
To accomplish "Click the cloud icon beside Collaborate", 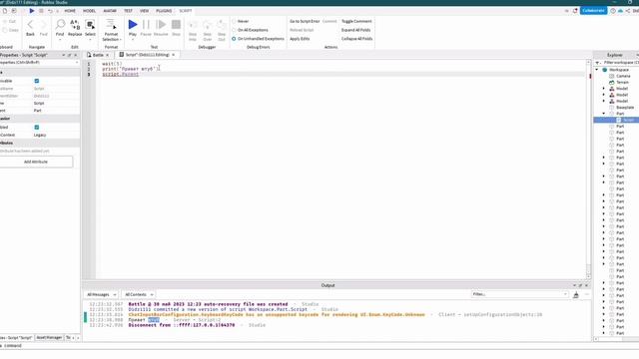I will [x=620, y=11].
